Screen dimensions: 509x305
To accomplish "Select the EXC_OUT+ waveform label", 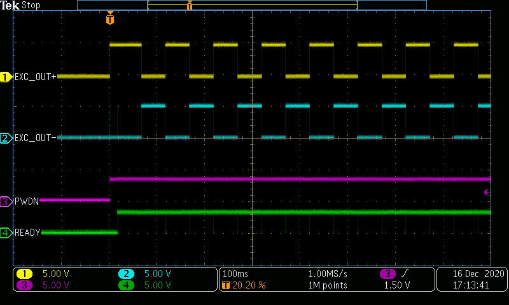I will pos(36,77).
